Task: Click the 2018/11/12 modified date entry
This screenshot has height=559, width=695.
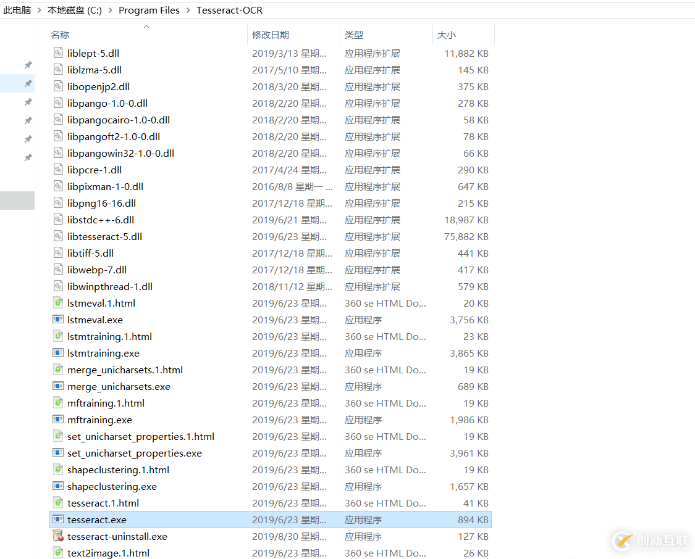Action: click(x=292, y=287)
